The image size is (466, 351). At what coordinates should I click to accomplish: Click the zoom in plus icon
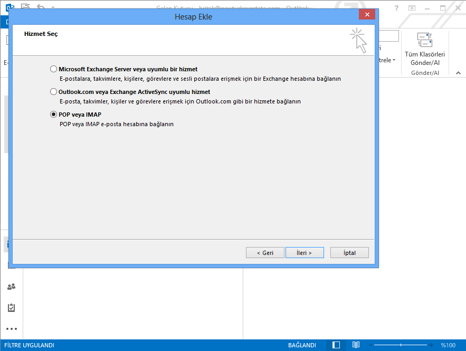point(431,345)
